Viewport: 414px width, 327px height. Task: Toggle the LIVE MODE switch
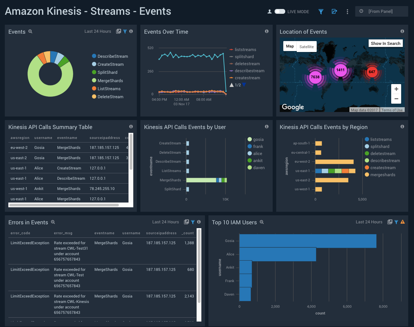(x=280, y=12)
